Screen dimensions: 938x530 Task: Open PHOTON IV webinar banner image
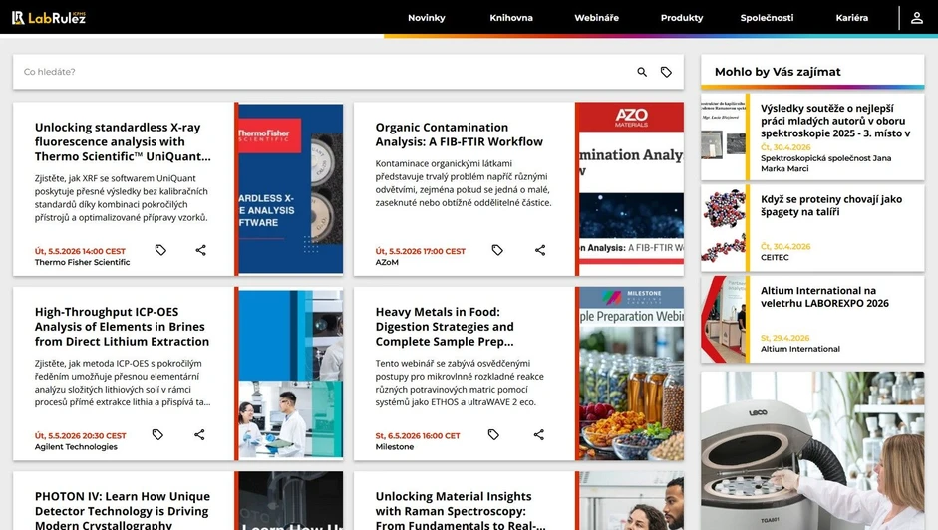(291, 501)
